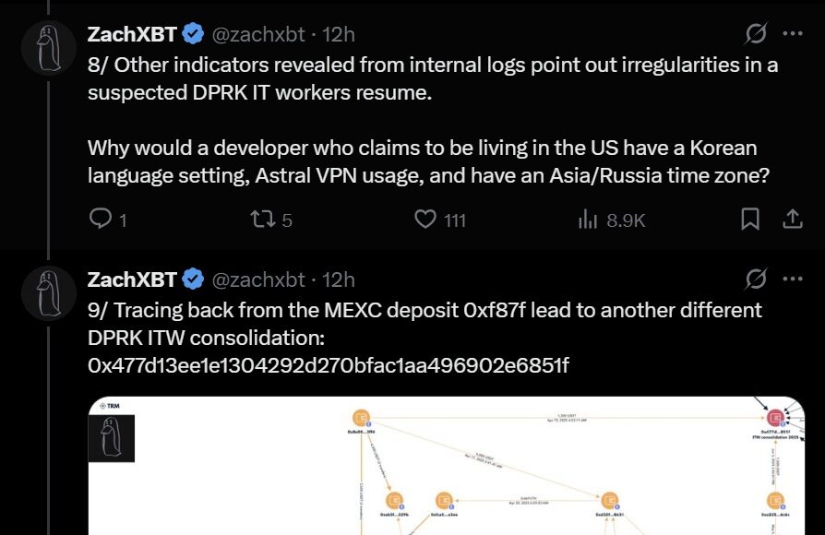Open 12h timestamp on tweet 9
Viewport: 825px width, 535px height.
pyautogui.click(x=339, y=279)
